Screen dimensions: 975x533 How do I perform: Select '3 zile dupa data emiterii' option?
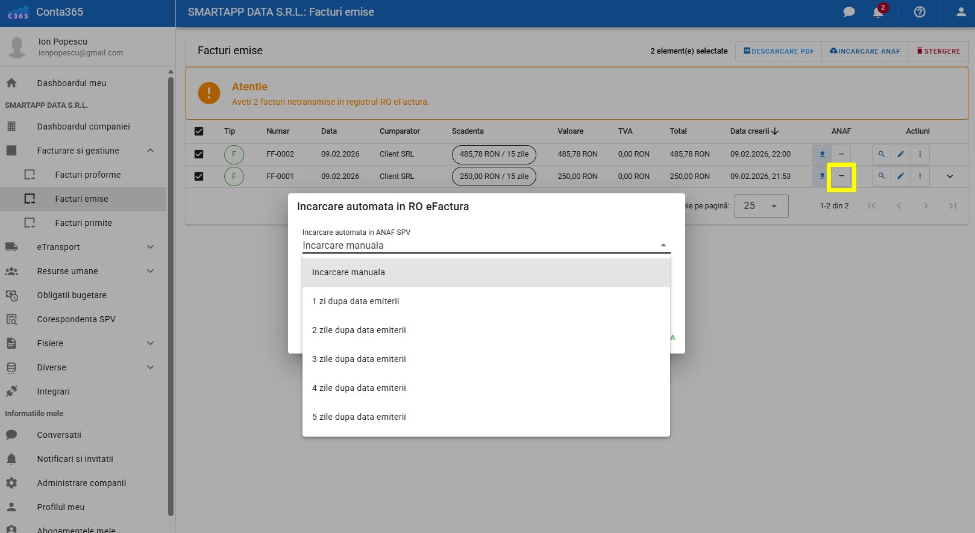coord(359,359)
